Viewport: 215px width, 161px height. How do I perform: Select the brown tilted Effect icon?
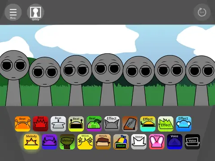click(130, 124)
